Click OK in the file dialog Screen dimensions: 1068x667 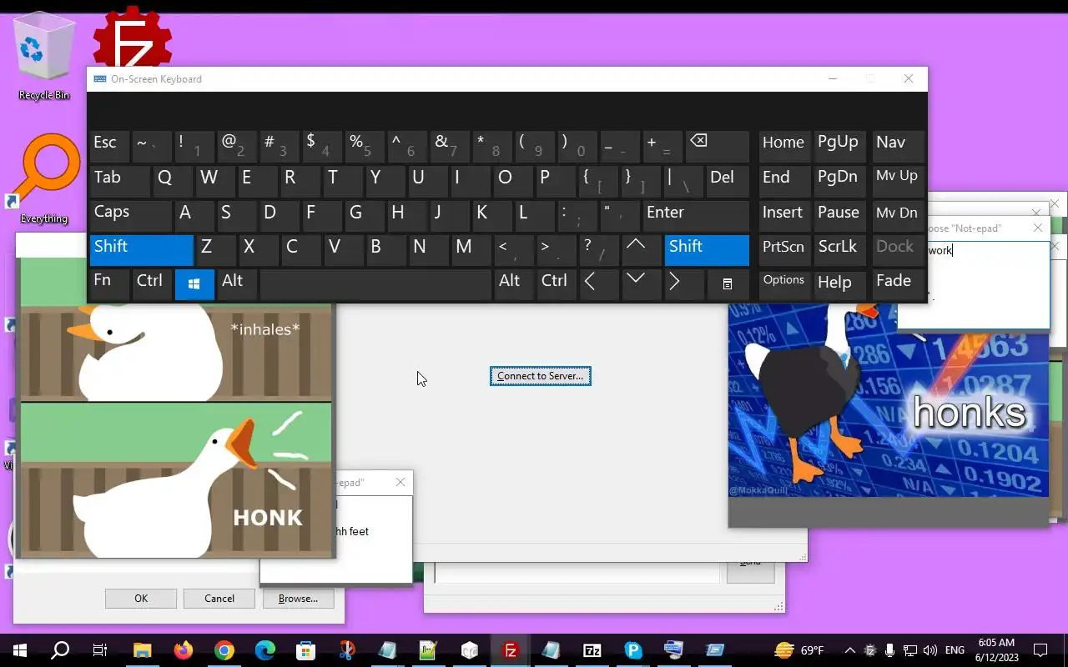[x=141, y=599]
